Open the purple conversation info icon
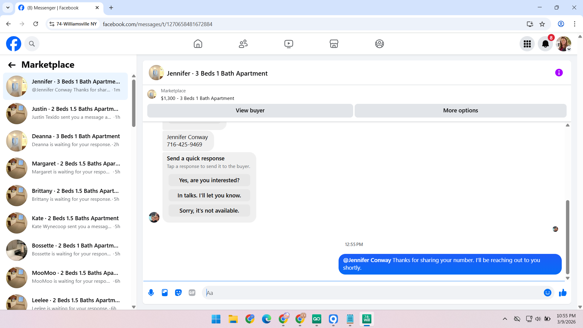583x328 pixels. (x=559, y=73)
